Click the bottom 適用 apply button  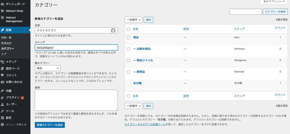(x=148, y=106)
